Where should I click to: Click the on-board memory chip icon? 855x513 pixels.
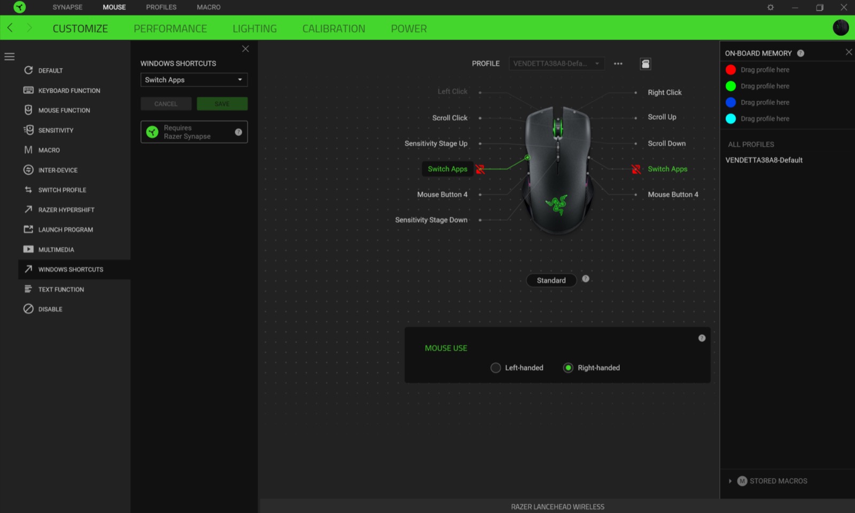(x=646, y=64)
